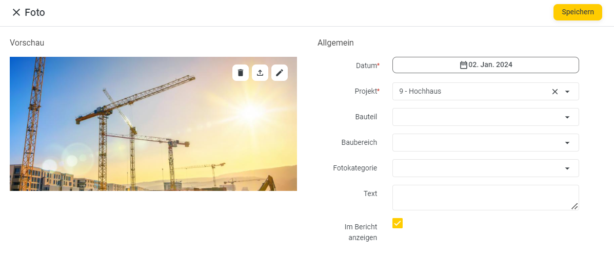Expand the Projekt dropdown arrow

click(x=567, y=92)
